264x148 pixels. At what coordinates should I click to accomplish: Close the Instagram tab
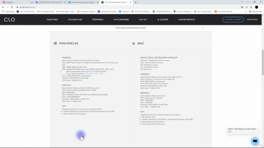[32, 2]
